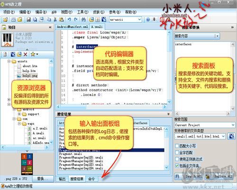Click the Save disk icon in toolbar
237x190 pixels.
coord(28,19)
